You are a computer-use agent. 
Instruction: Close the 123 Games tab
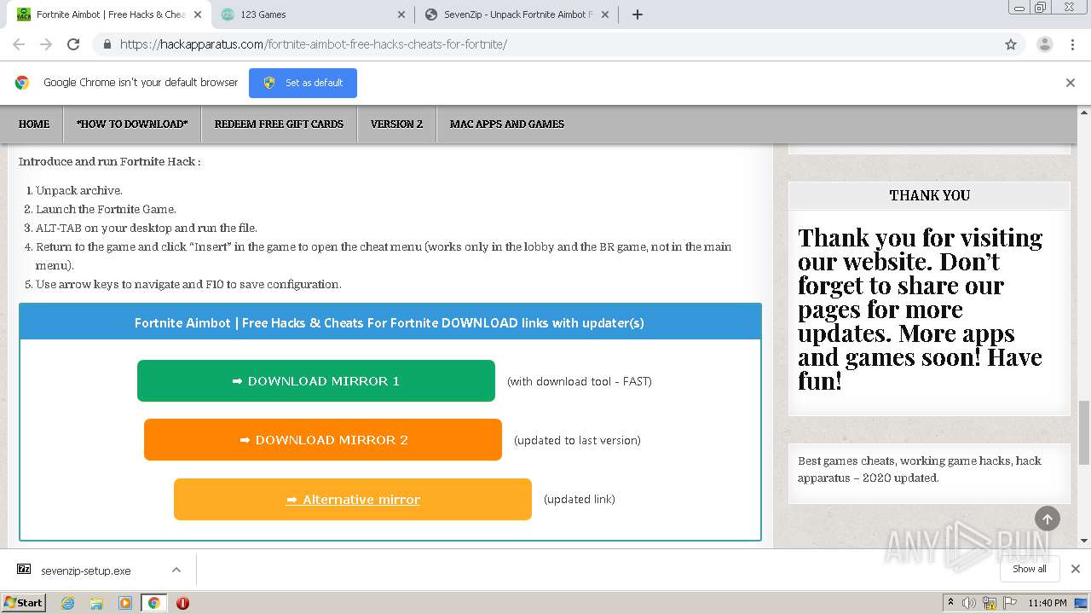click(x=402, y=14)
